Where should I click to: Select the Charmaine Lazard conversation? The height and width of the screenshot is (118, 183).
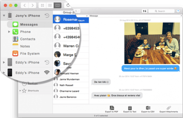click(x=71, y=91)
